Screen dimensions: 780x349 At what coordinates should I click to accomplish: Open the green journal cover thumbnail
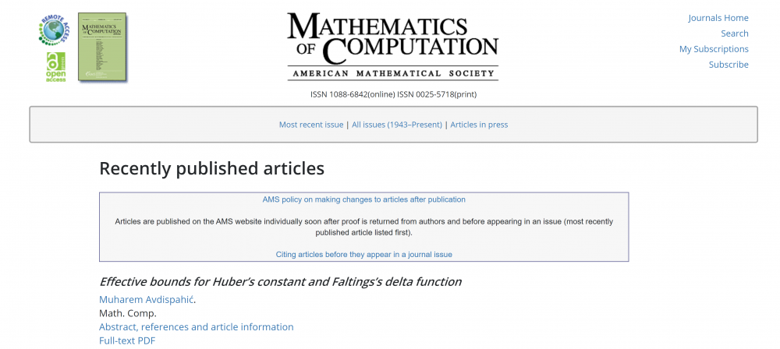coord(102,48)
